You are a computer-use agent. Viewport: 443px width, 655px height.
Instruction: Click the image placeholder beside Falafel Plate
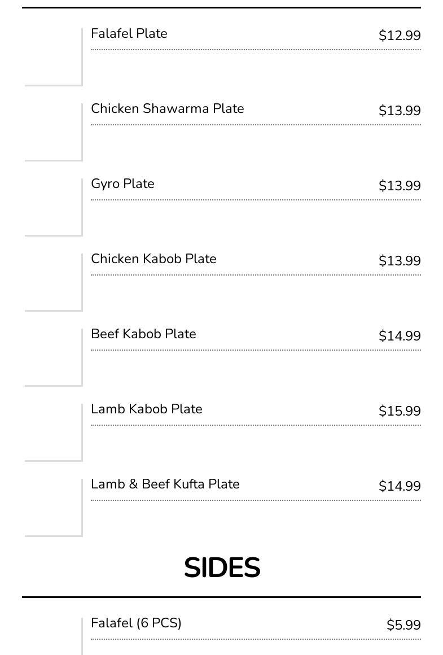54,56
